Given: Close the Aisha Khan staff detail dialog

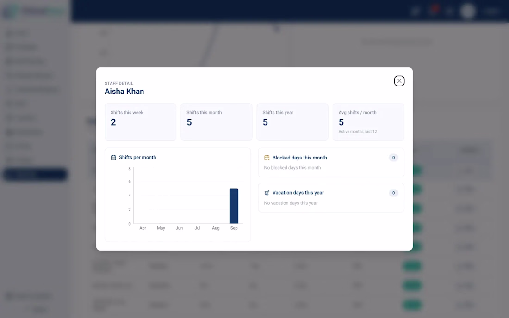Looking at the screenshot, I should click(x=399, y=81).
